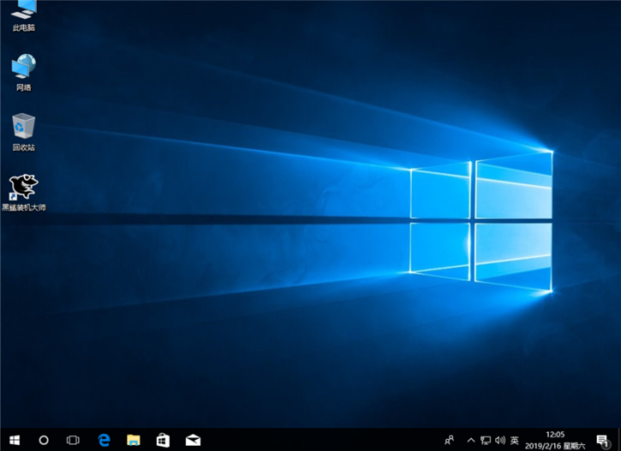Open Microsoft Store from taskbar
Screen dimensions: 621x451
coord(163,440)
